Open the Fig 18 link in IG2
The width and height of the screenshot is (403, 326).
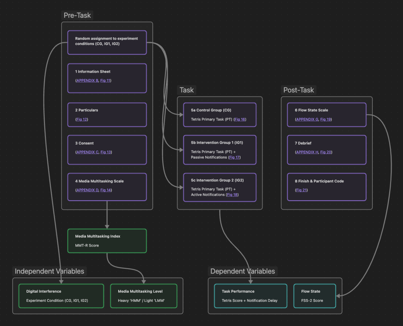click(x=232, y=194)
